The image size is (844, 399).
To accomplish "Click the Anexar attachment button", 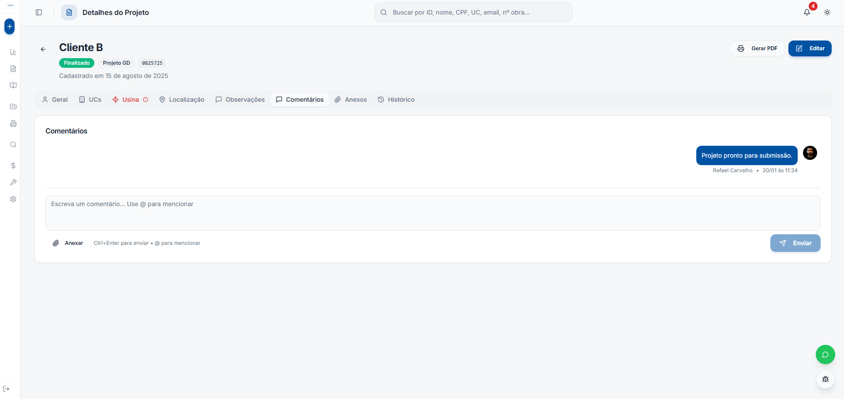I will pyautogui.click(x=68, y=243).
